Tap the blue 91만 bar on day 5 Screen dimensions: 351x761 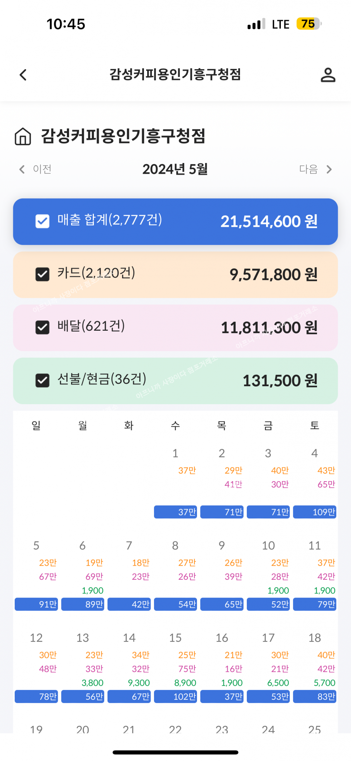[36, 604]
